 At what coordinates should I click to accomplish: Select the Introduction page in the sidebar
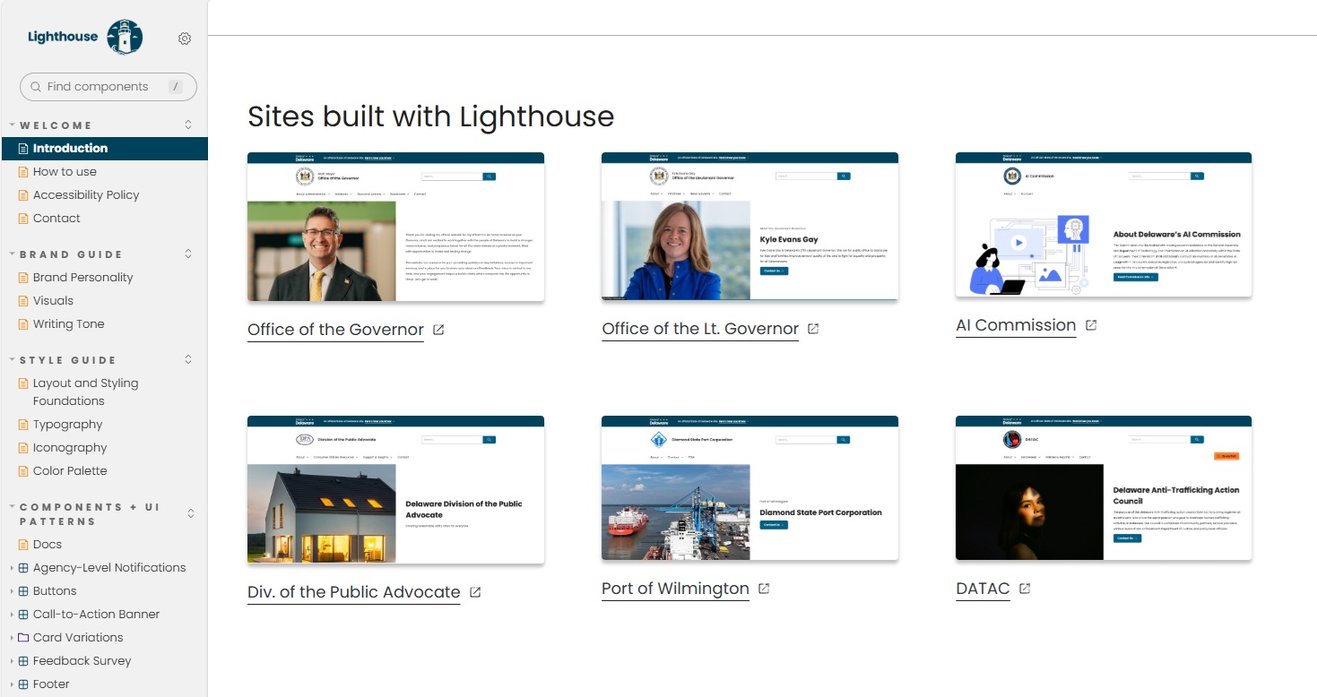pos(104,149)
